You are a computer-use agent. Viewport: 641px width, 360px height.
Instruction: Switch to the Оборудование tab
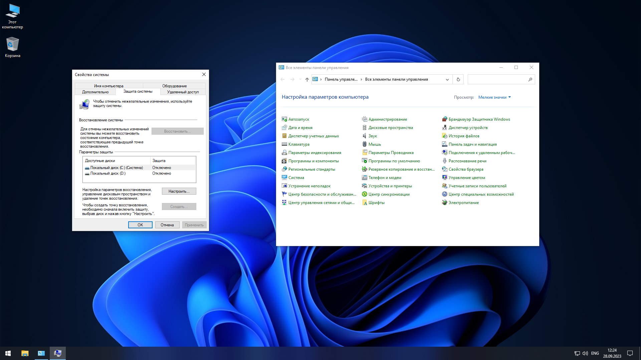click(174, 86)
